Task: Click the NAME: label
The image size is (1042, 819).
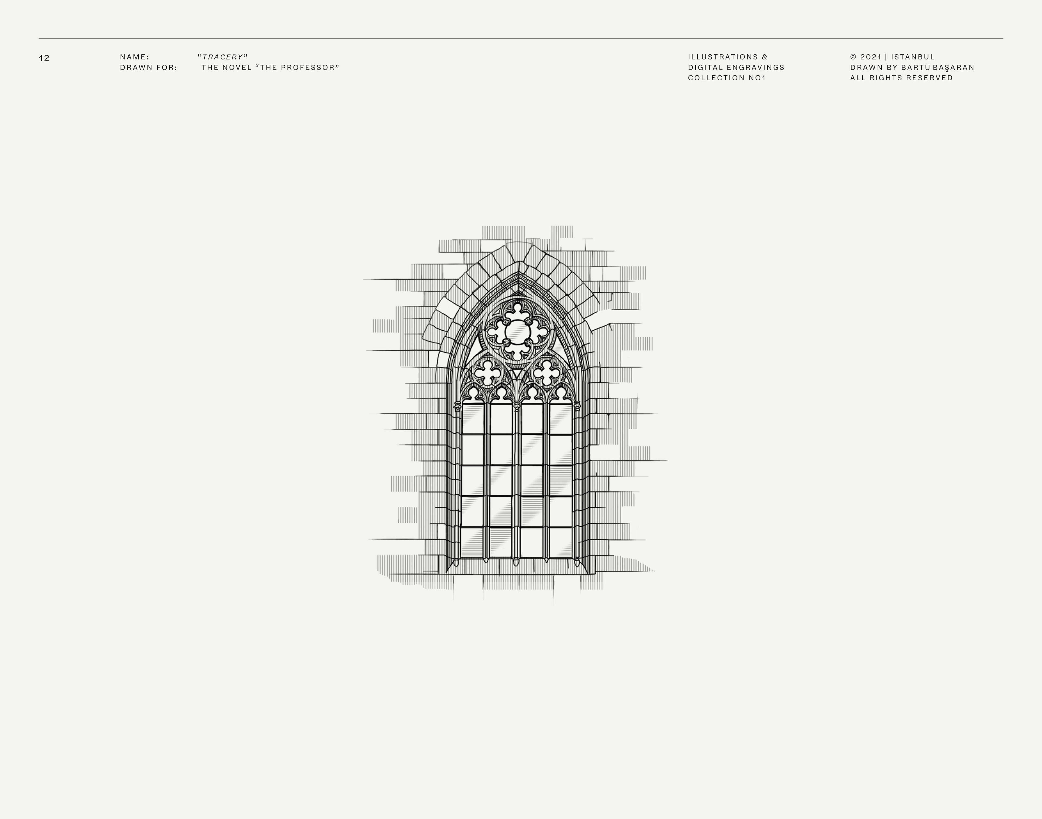Action: point(134,57)
